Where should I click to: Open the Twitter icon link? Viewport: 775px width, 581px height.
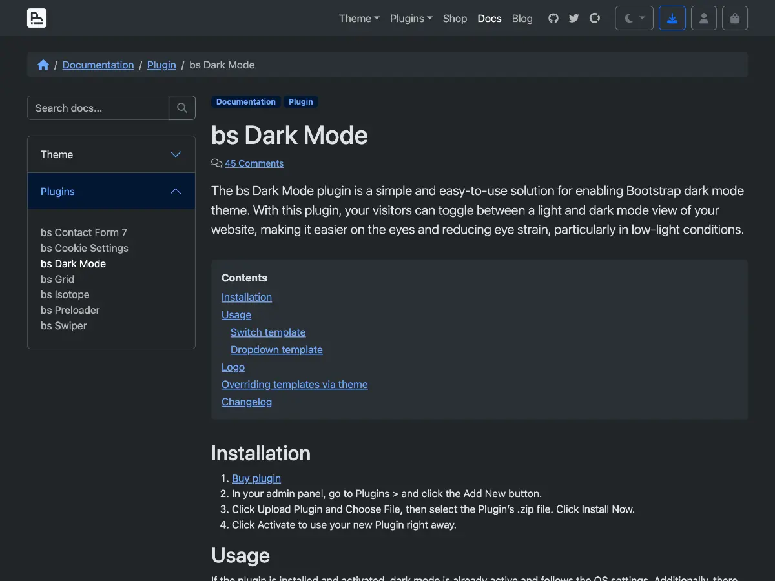pyautogui.click(x=574, y=18)
